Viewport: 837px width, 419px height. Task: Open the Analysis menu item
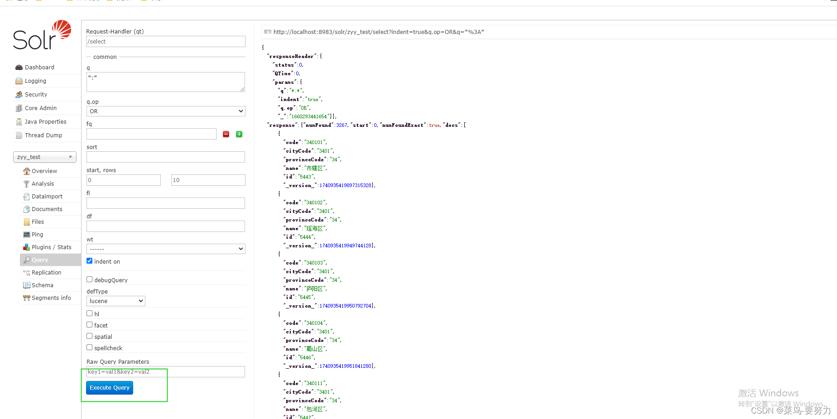point(43,184)
